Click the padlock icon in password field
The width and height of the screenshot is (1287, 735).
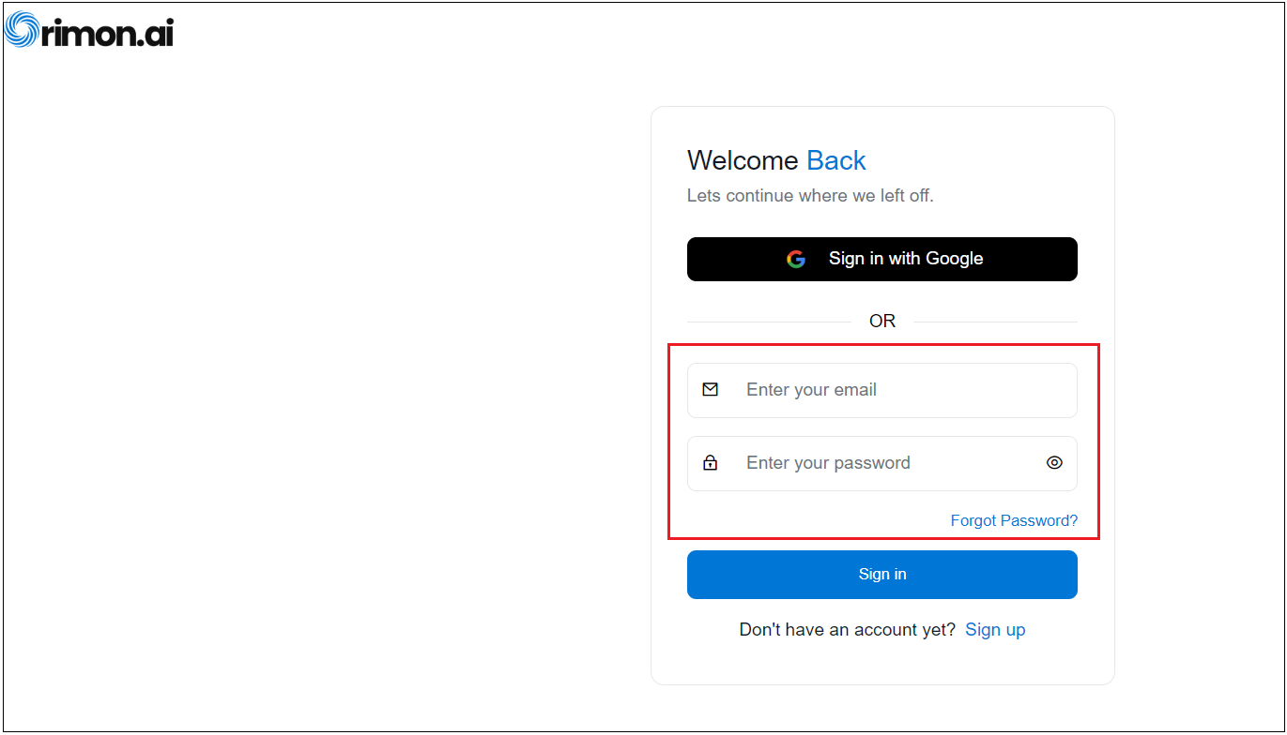tap(711, 462)
